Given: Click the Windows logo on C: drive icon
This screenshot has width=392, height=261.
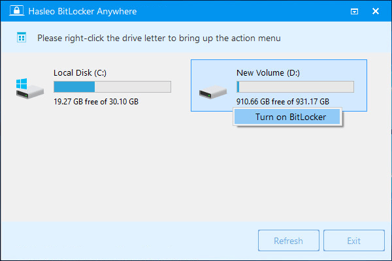Looking at the screenshot, I should (22, 84).
